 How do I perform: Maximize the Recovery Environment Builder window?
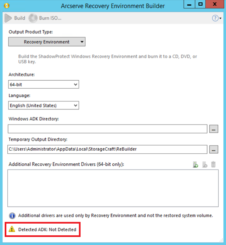coord(200,4)
